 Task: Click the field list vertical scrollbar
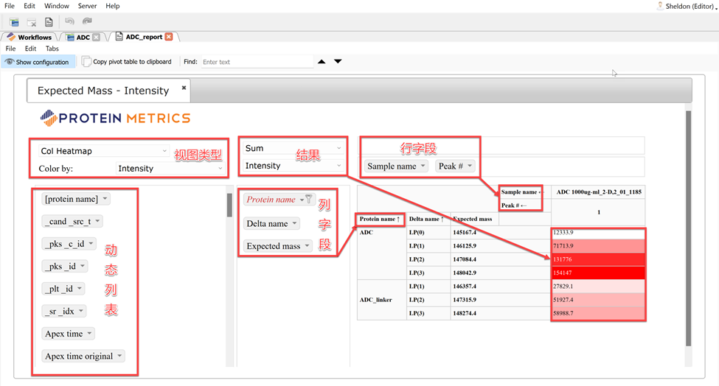pos(230,205)
